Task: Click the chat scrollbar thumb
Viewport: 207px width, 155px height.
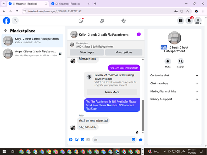Action: (143, 115)
